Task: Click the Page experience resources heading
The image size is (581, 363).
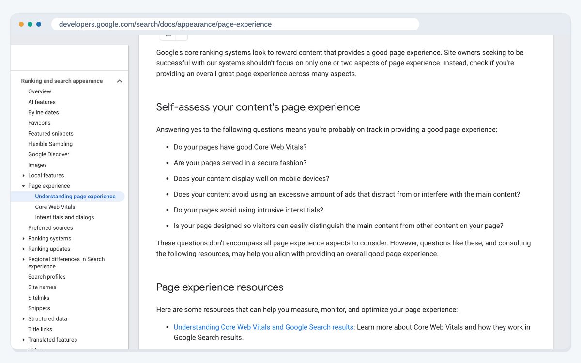Action: coord(220,287)
